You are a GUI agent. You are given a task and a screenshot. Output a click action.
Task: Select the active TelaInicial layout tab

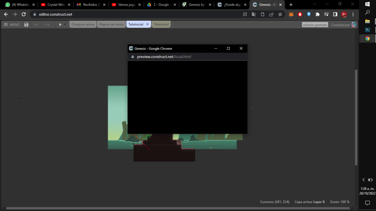click(136, 24)
